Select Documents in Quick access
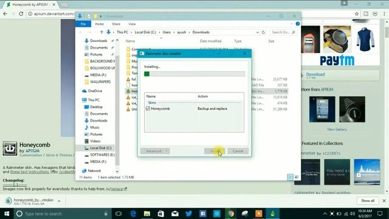 coord(98,47)
